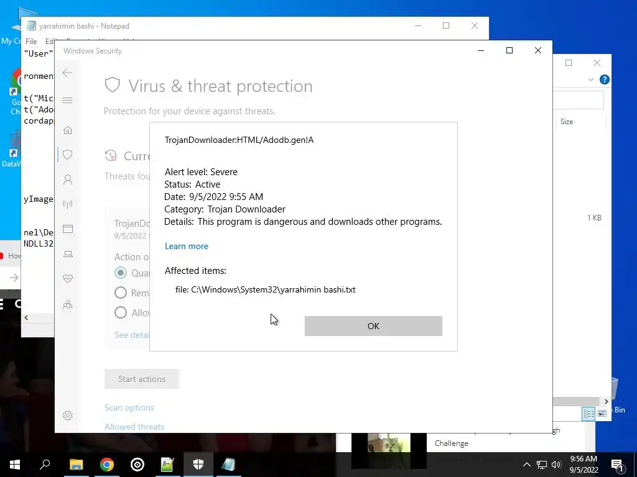Select Virus & threat protection shield icon

68,155
